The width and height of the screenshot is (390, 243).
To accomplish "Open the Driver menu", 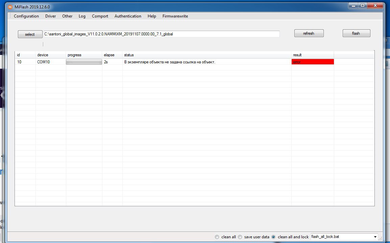I will (50, 16).
